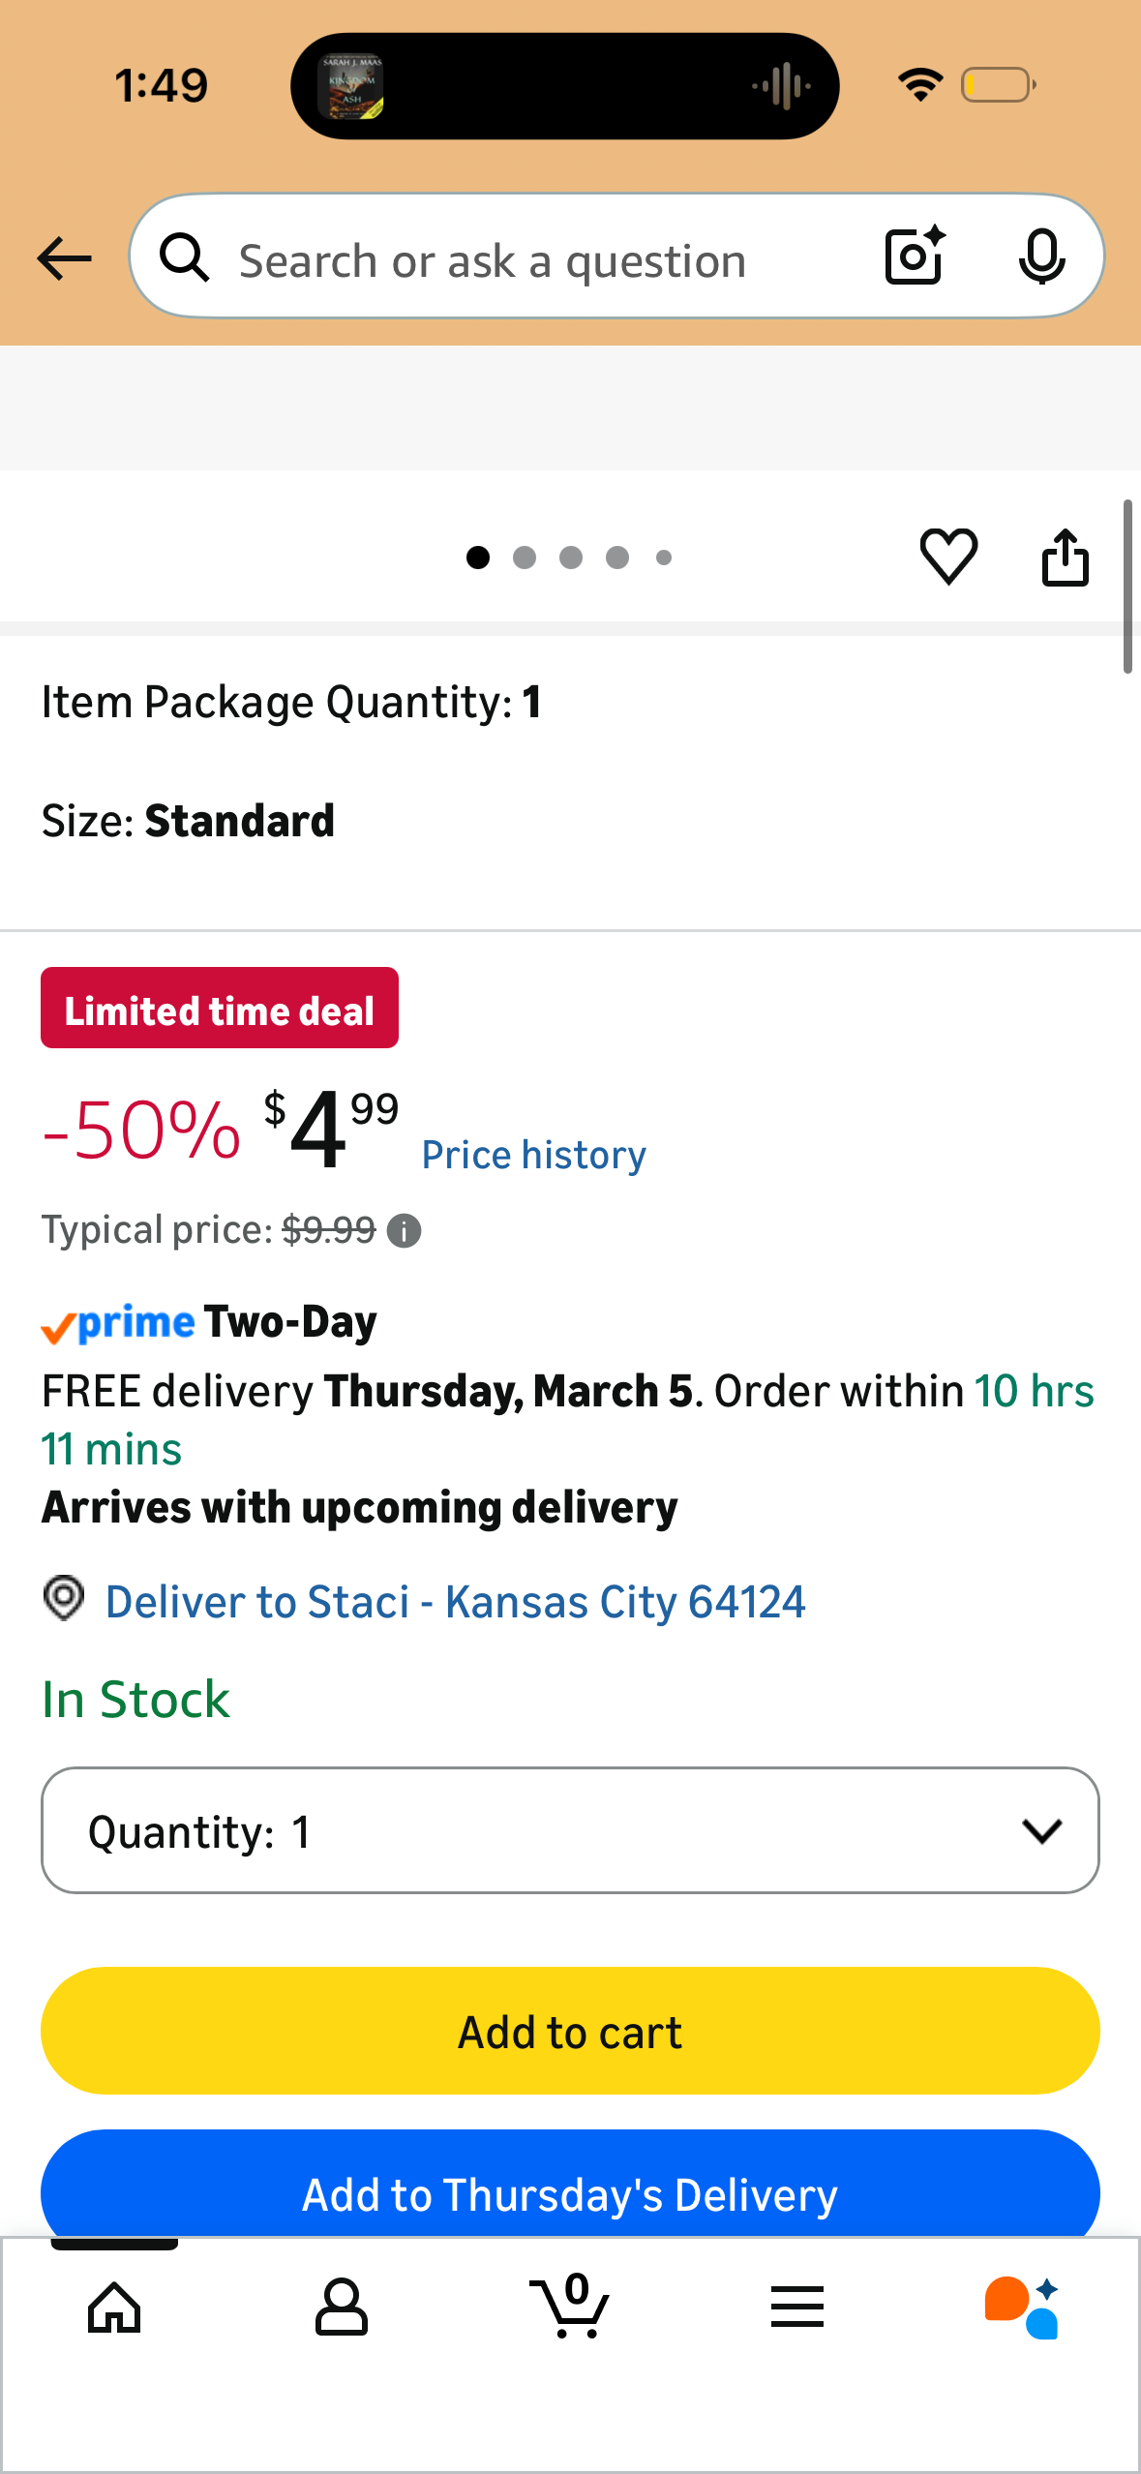Open the account profile tab

(341, 2308)
